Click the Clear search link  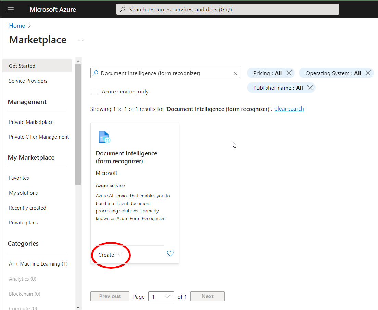(x=289, y=108)
